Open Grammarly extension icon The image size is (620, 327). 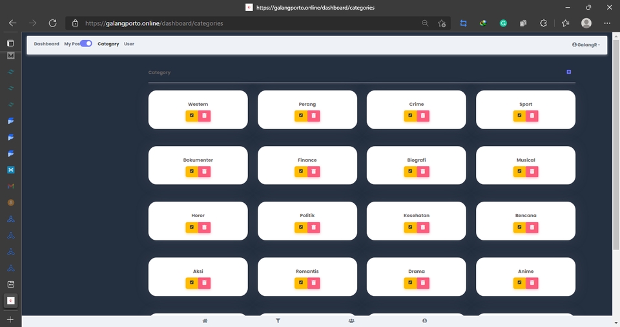tap(503, 23)
